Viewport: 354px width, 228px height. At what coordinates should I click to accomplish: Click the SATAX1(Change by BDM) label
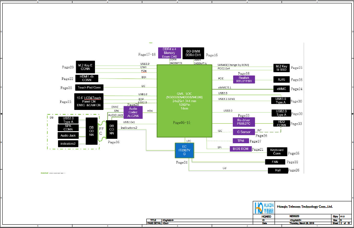(233, 65)
